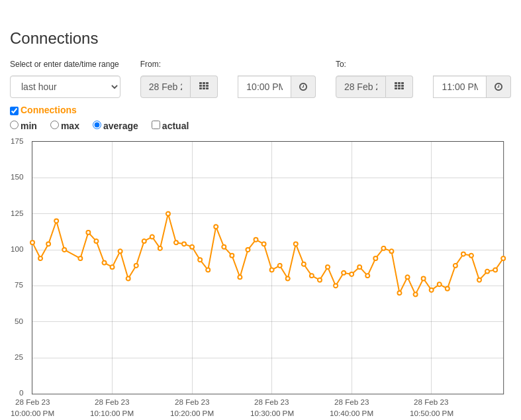521x420 pixels.
Task: Click the 175 y-axis label
Action: pyautogui.click(x=17, y=141)
